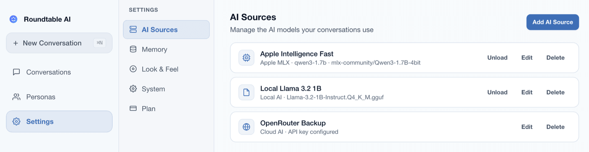Viewport: 589px width, 152px height.
Task: Switch to the Memory settings tab
Action: point(166,50)
